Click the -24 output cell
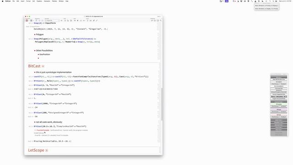 click(36, 107)
